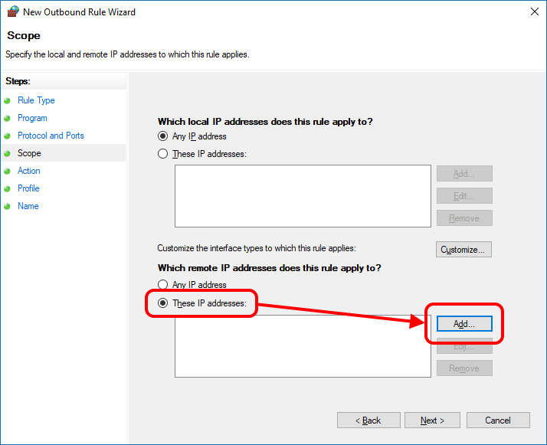Image resolution: width=547 pixels, height=445 pixels.
Task: Click the green bullet beside Program
Action: [8, 118]
